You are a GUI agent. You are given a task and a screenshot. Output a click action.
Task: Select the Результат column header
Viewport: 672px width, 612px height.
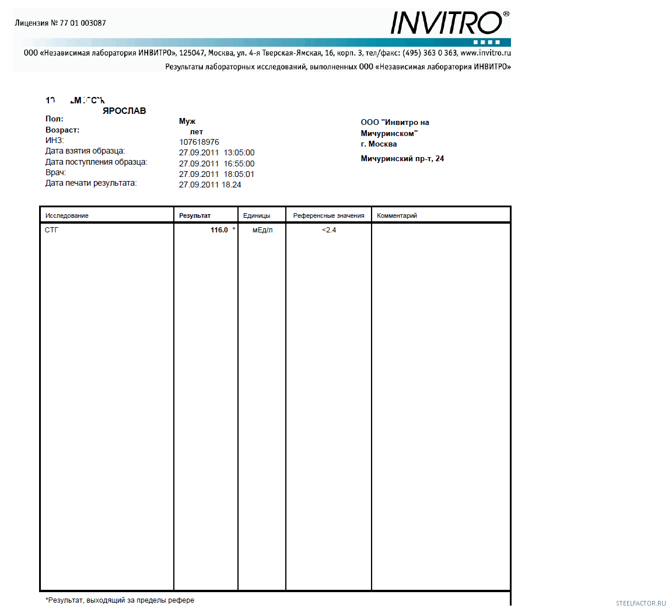tap(195, 215)
